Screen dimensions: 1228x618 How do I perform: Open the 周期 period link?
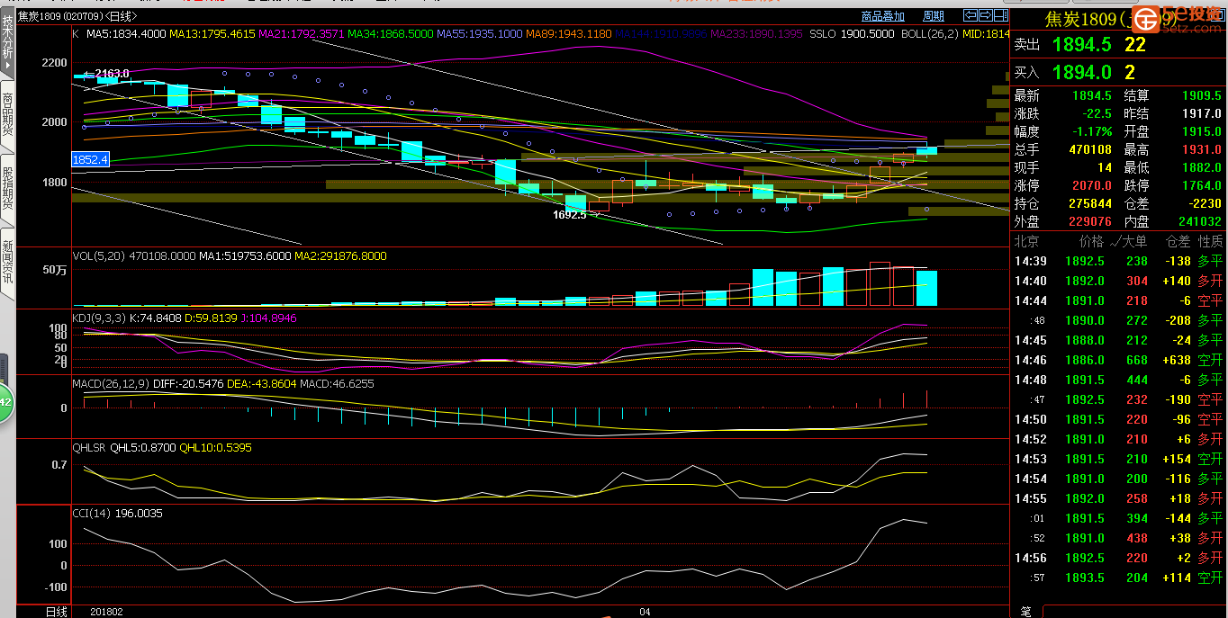[934, 16]
